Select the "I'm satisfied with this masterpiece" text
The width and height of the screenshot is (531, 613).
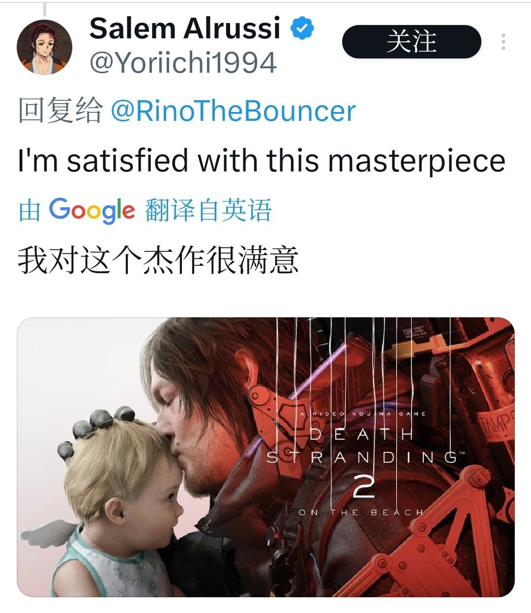pos(262,161)
